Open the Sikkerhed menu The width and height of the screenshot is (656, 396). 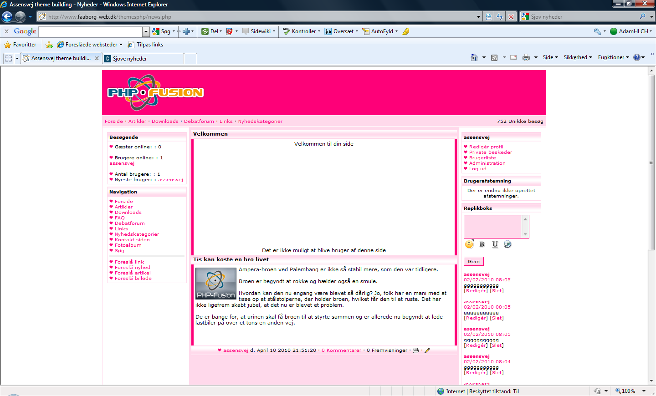point(578,57)
